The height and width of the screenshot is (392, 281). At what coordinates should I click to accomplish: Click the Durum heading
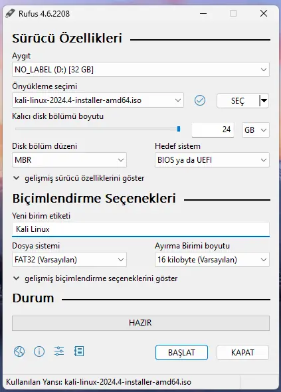pyautogui.click(x=33, y=298)
